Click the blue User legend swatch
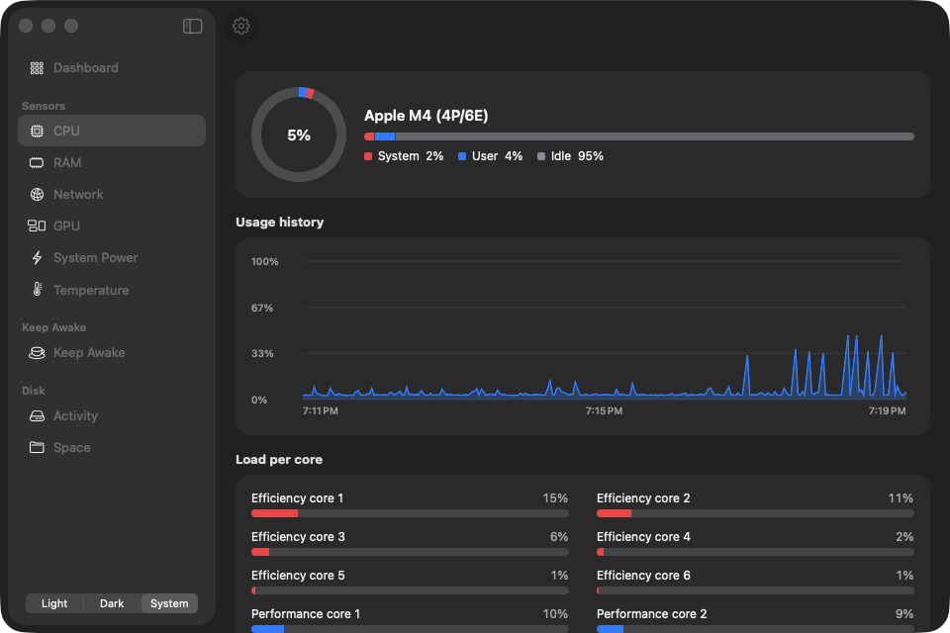950x633 pixels. tap(462, 156)
